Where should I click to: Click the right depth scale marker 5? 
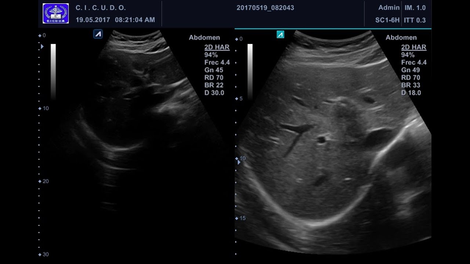coord(239,99)
